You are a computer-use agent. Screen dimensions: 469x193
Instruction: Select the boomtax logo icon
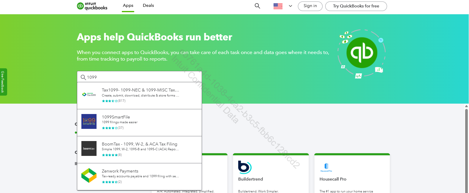tap(89, 148)
